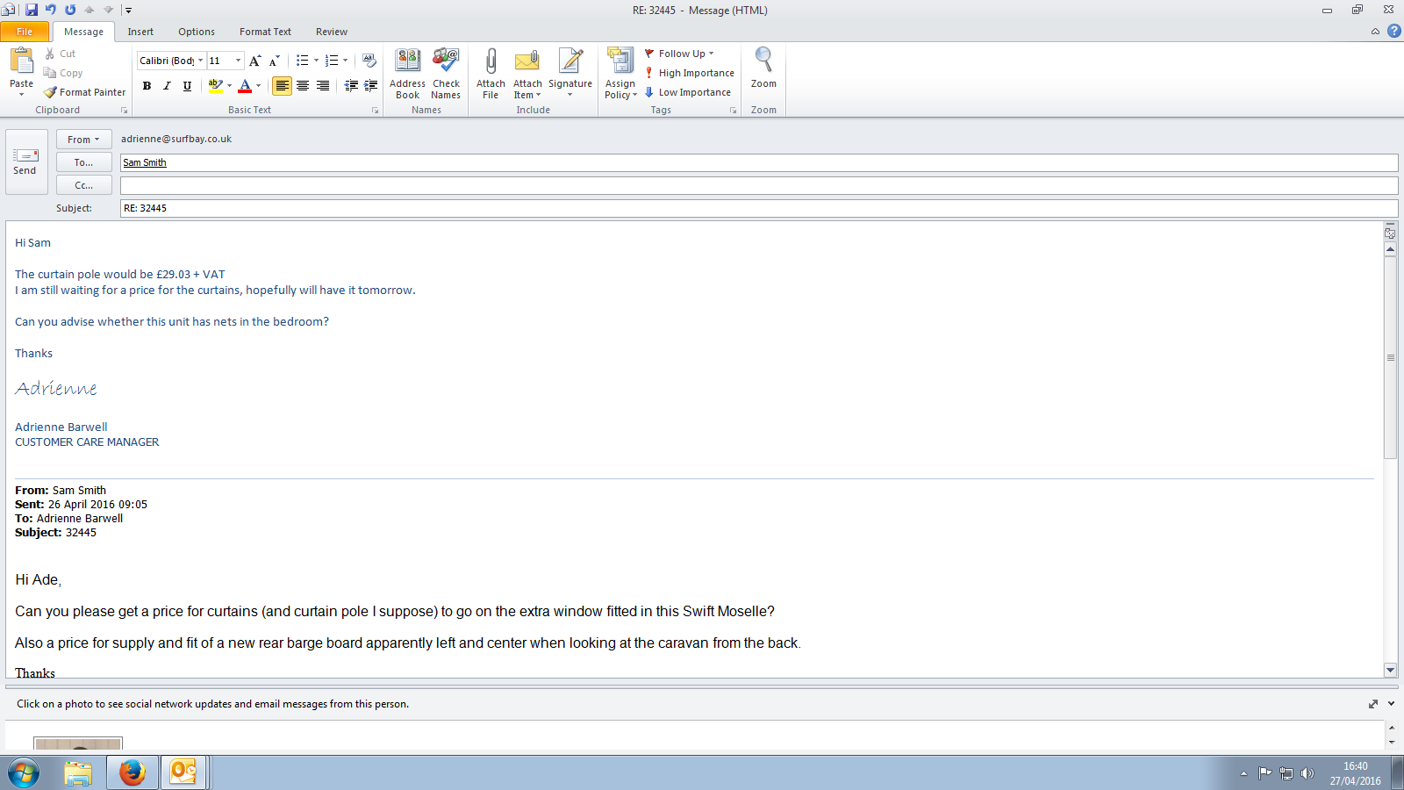The width and height of the screenshot is (1404, 790).
Task: Open Windows Explorer from the taskbar
Action: pyautogui.click(x=78, y=772)
